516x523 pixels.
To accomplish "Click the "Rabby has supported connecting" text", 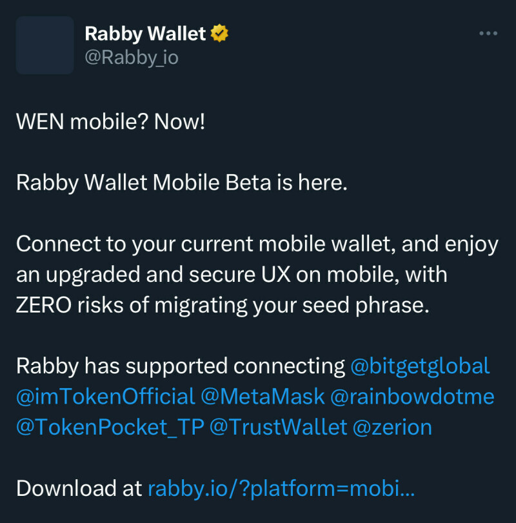I will [181, 366].
